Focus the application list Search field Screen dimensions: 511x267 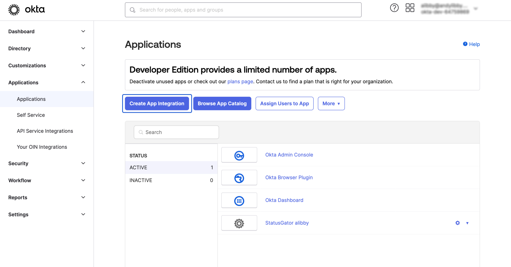[176, 132]
